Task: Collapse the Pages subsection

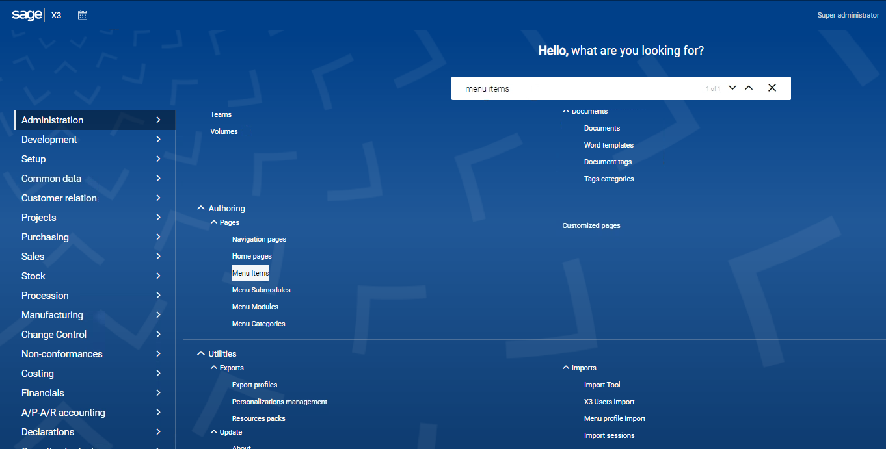Action: click(x=214, y=222)
